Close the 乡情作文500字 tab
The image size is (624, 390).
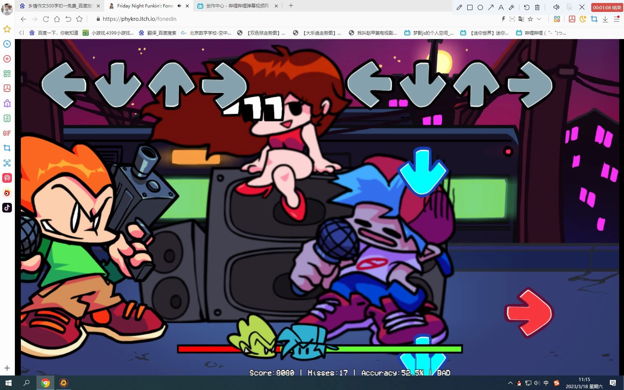[x=98, y=6]
